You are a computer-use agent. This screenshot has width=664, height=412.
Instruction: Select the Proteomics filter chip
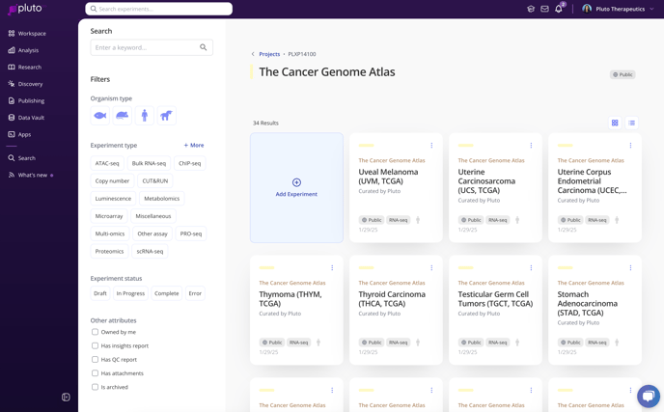pos(109,252)
